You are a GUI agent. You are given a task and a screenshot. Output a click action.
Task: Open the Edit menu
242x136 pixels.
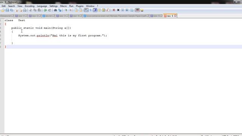point(4,6)
